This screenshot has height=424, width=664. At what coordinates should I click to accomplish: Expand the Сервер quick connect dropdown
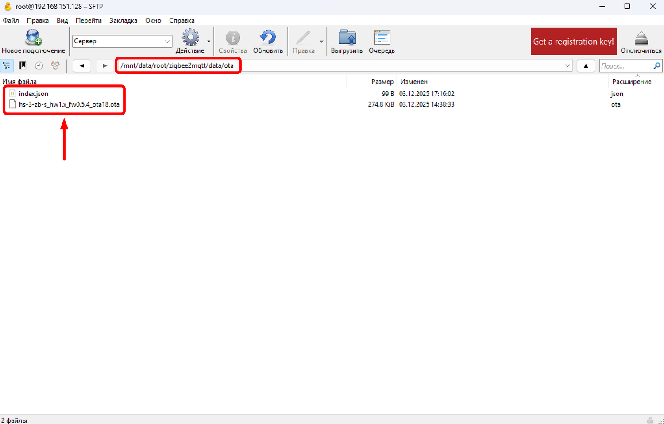click(x=167, y=42)
